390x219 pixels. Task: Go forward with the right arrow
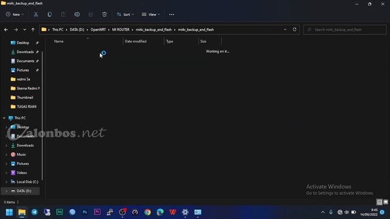(16, 30)
